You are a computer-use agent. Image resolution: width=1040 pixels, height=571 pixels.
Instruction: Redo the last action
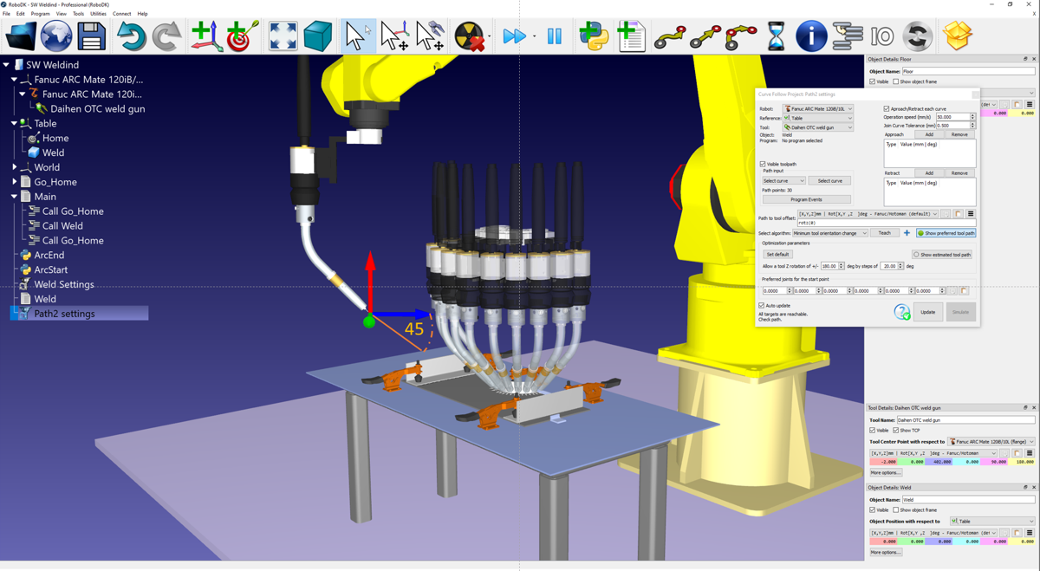pos(166,36)
